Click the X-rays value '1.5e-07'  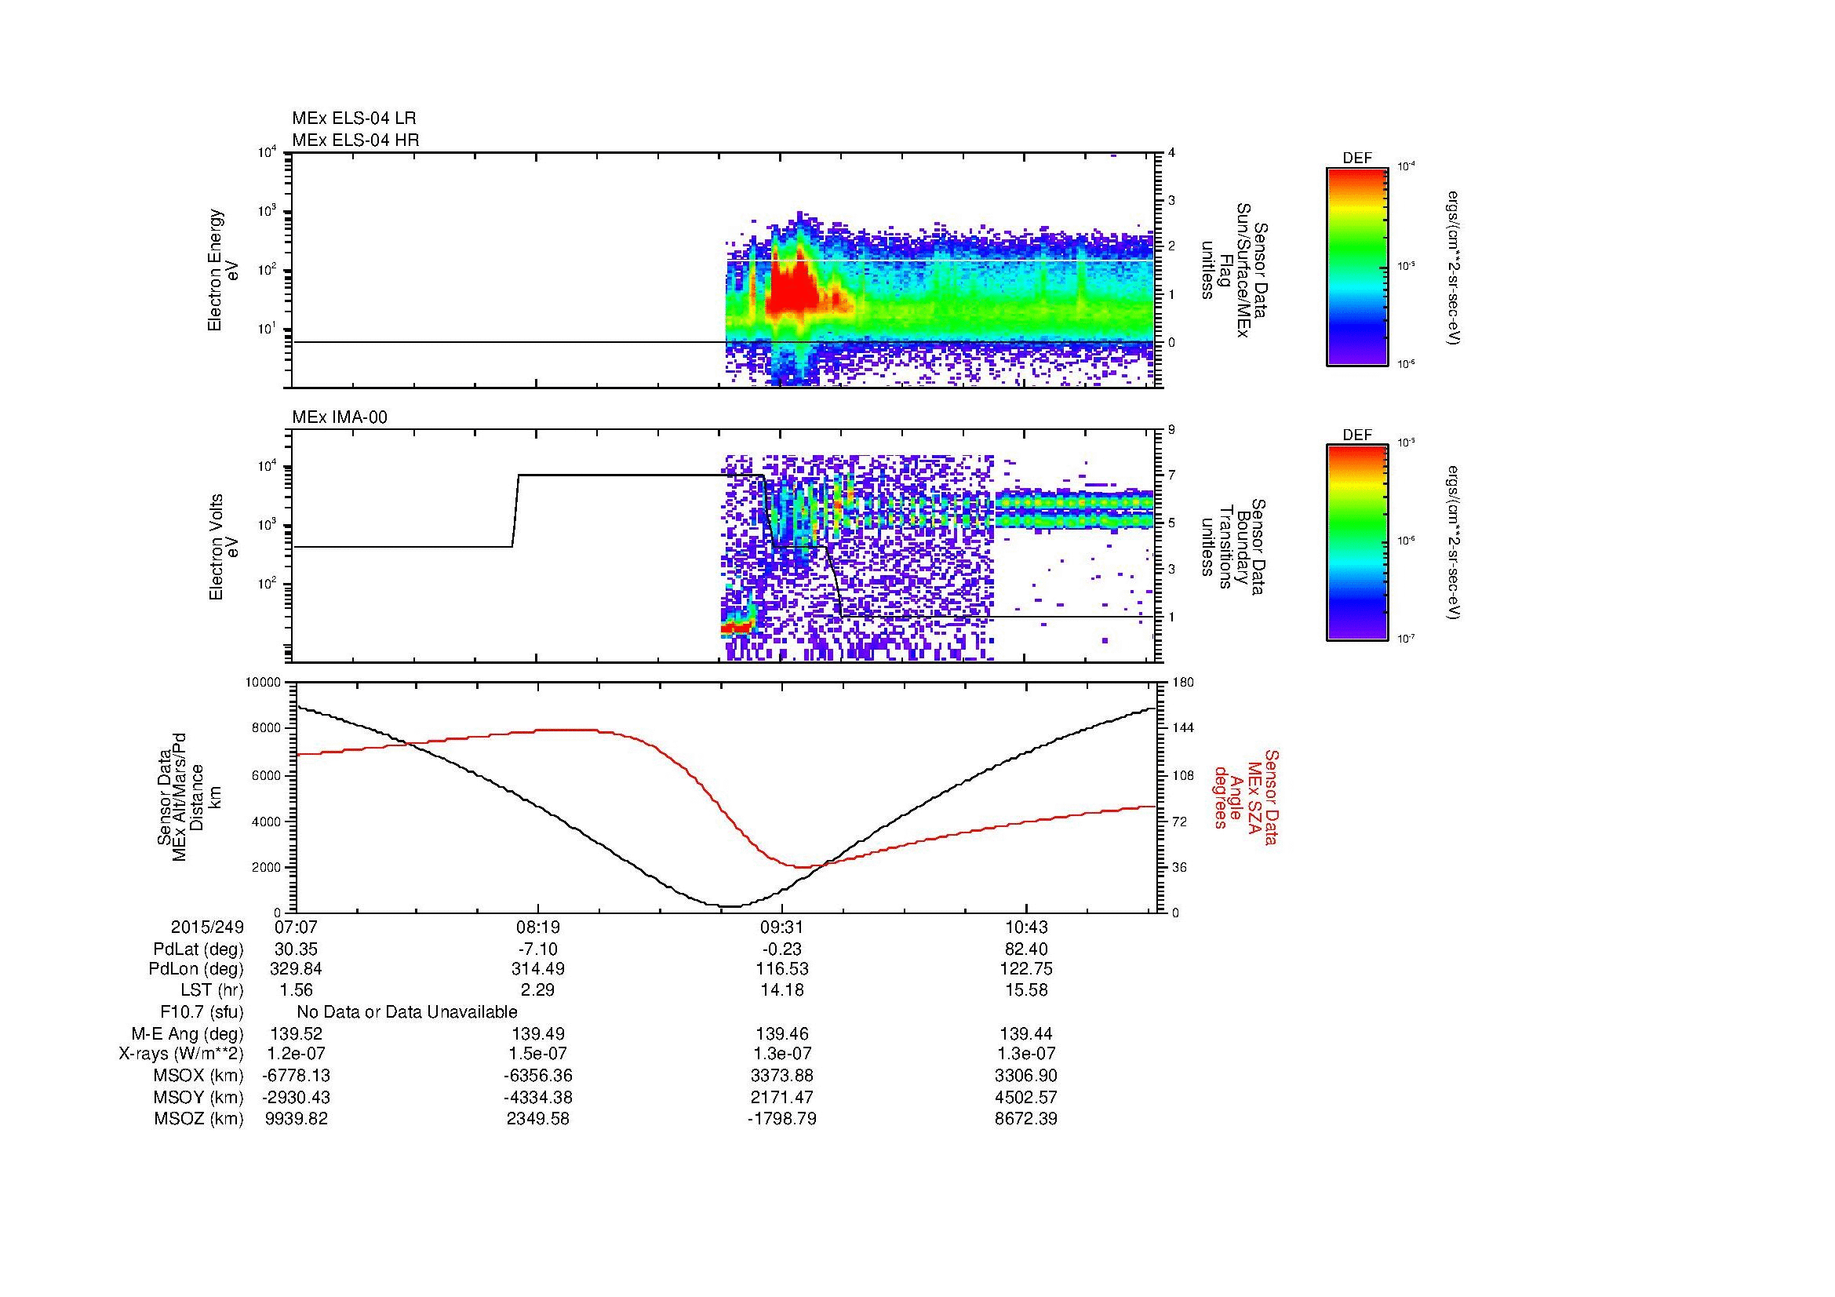pos(539,1054)
